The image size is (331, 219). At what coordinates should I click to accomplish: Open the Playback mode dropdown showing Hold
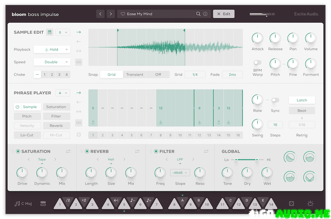click(x=52, y=50)
